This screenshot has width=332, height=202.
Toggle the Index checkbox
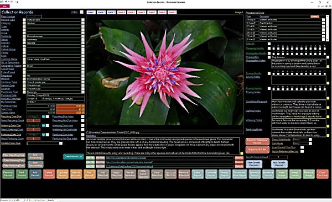(82, 12)
